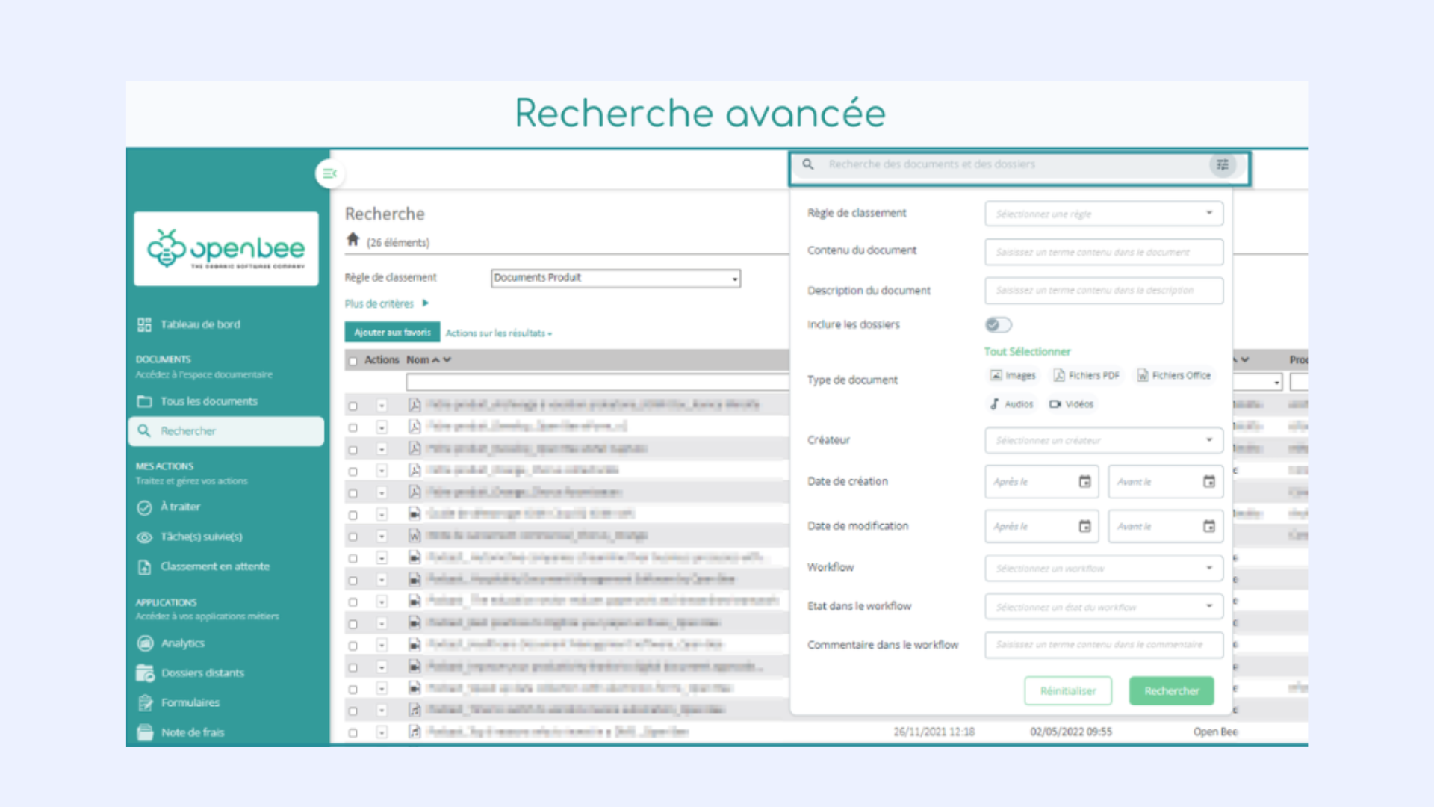Click the Réinitialiser button
The image size is (1434, 807).
point(1067,691)
